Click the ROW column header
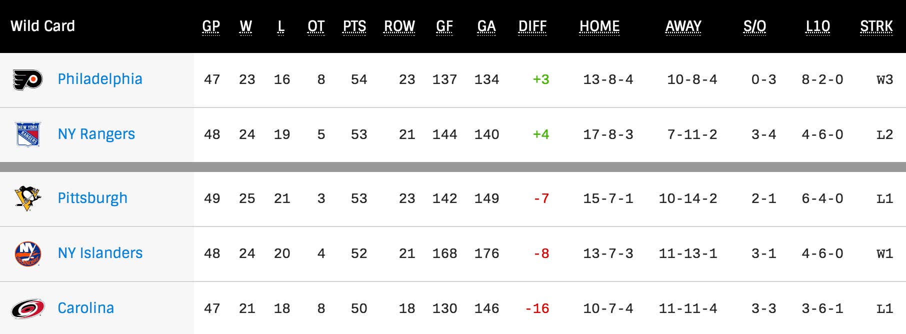906x334 pixels. point(399,26)
